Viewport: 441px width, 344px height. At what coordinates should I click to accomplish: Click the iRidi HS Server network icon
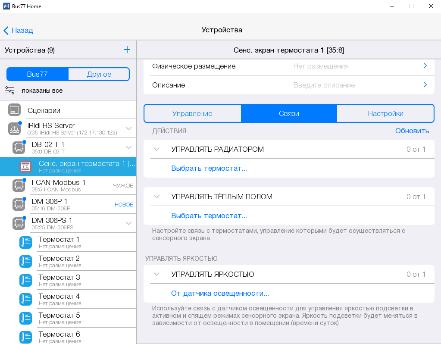click(x=14, y=128)
